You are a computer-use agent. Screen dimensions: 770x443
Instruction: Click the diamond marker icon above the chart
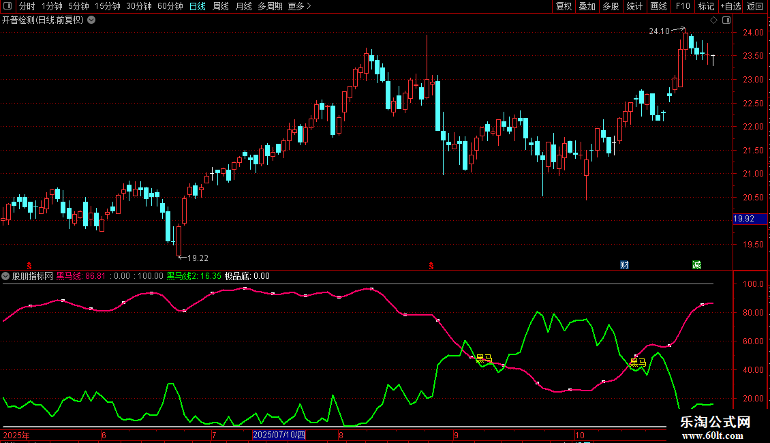tap(714, 20)
